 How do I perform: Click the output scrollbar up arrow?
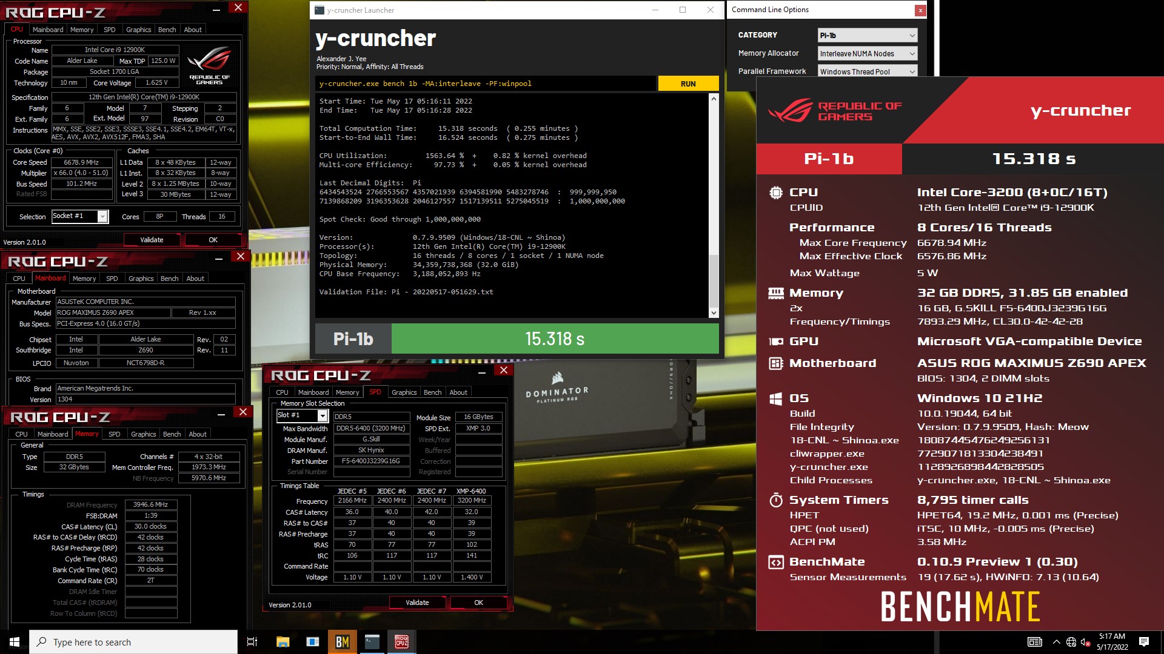[x=714, y=99]
